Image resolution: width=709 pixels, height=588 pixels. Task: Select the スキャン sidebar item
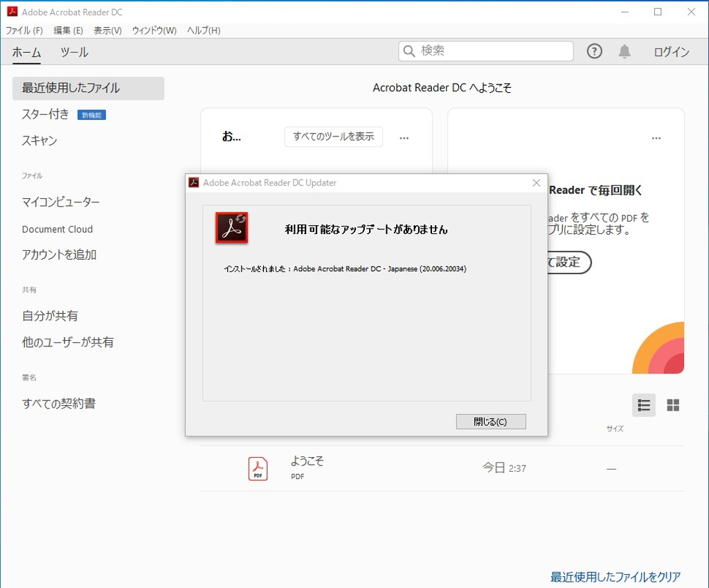39,141
